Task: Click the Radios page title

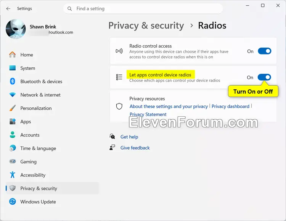Action: [212, 25]
